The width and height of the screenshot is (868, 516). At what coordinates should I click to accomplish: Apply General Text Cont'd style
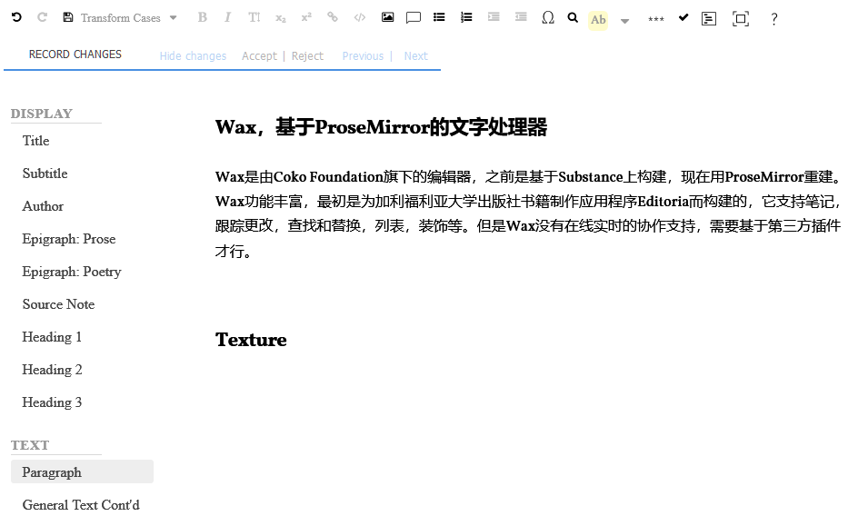pos(81,505)
